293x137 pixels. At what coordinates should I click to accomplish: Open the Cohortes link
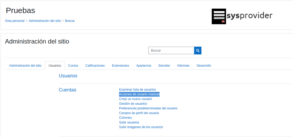125,118
